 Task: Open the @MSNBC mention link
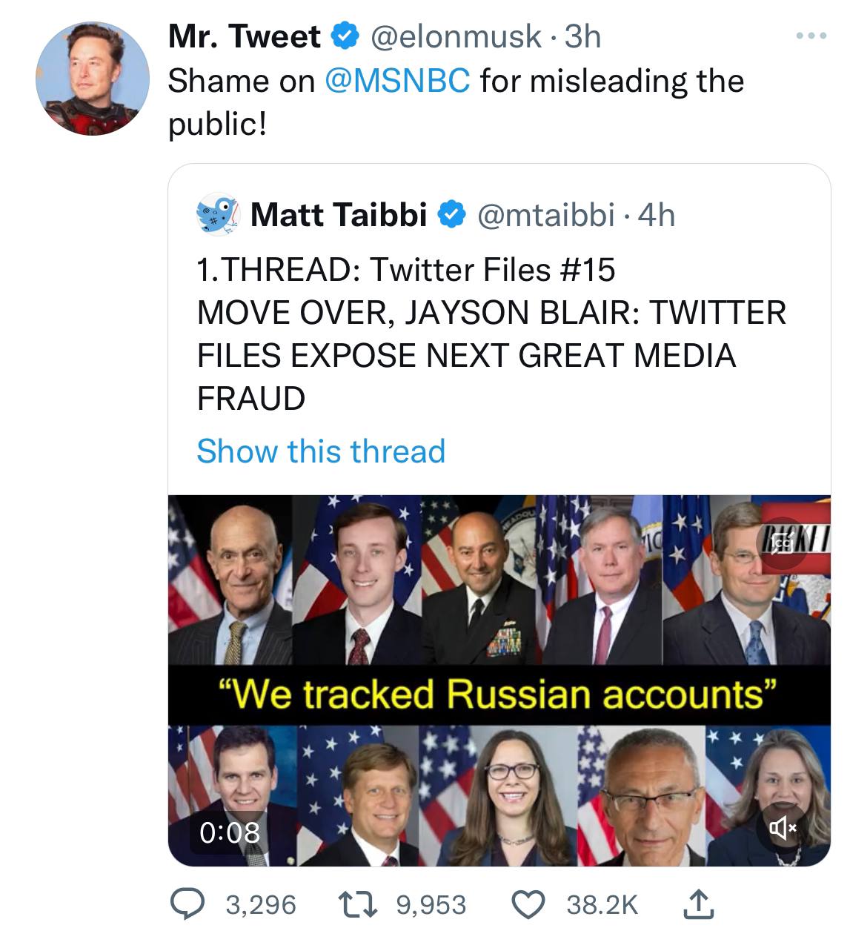point(397,81)
